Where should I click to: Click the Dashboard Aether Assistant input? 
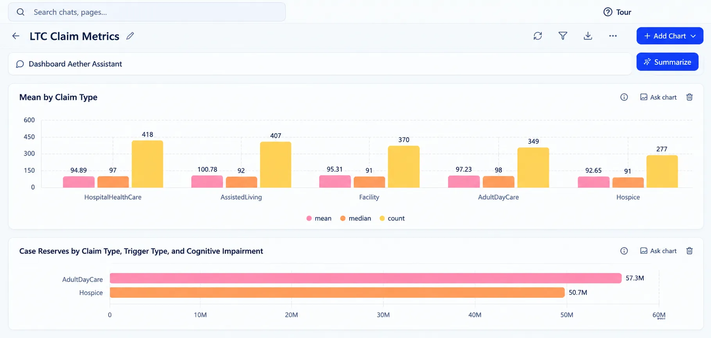pyautogui.click(x=320, y=64)
